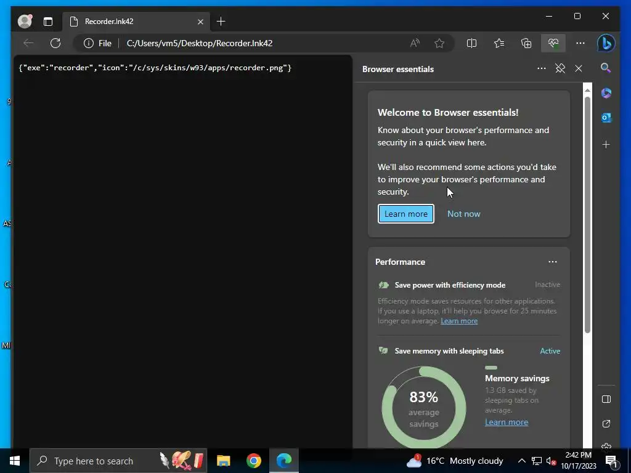Screen dimensions: 631x473
Task: Add this page to favorites star
Action: coord(439,43)
